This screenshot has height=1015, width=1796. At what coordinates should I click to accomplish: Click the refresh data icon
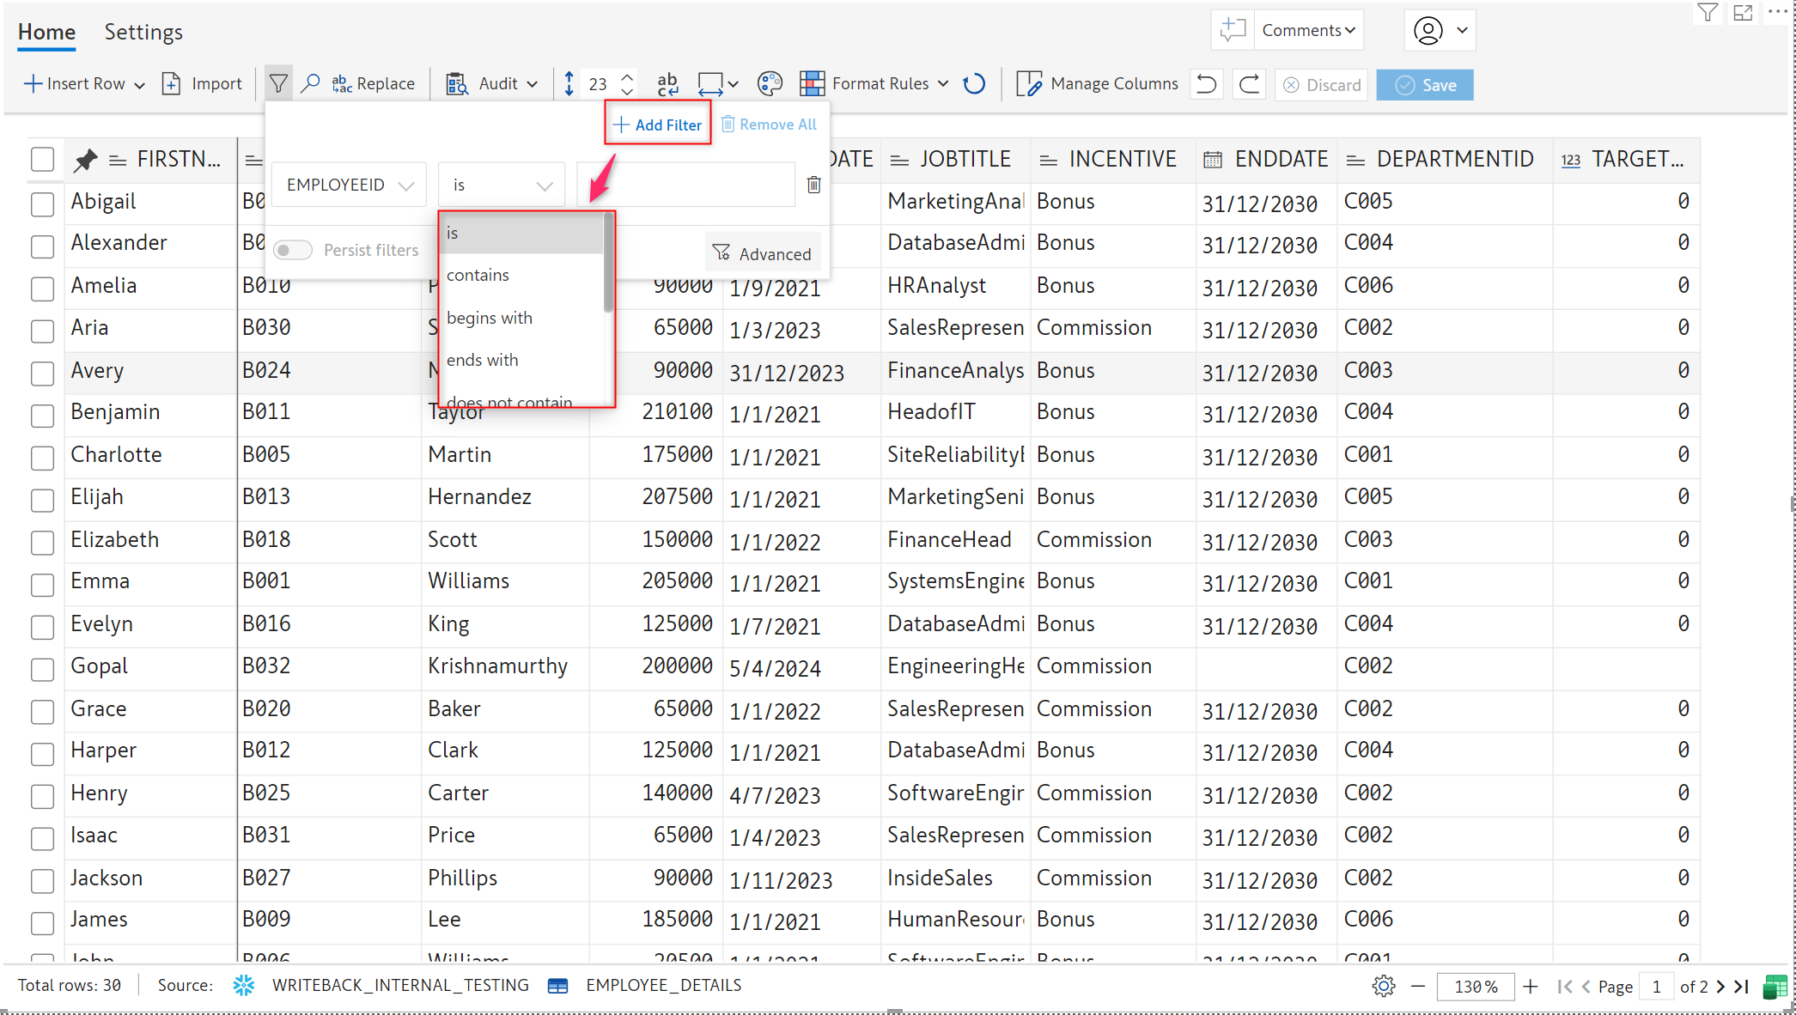[x=974, y=83]
